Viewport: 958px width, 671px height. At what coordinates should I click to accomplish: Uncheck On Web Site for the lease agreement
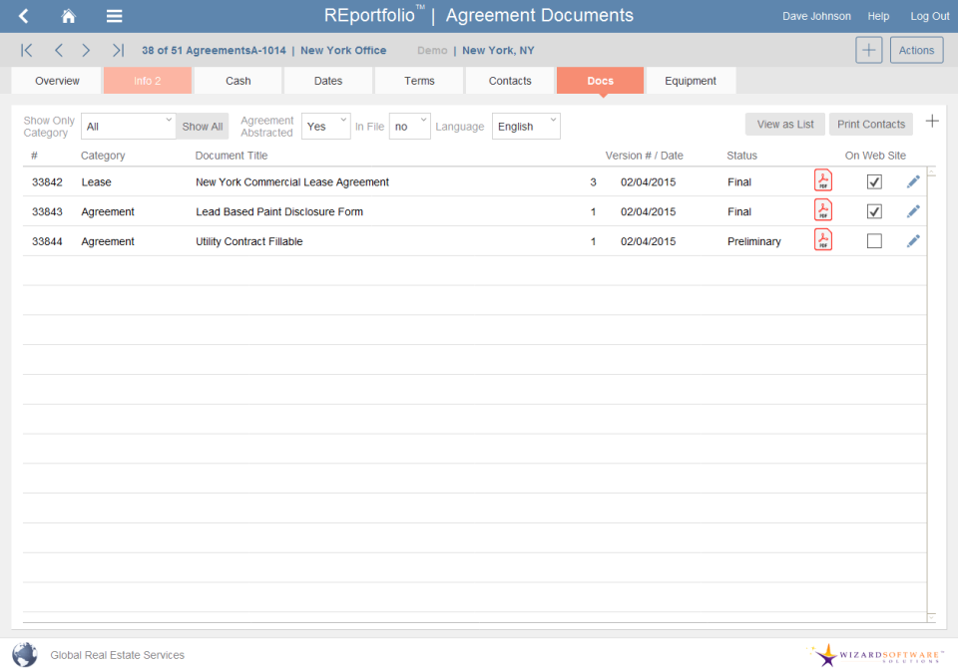(874, 181)
